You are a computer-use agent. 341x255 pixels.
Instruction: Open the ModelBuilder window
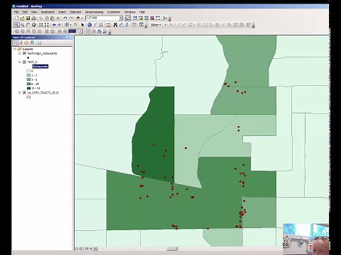pos(165,18)
